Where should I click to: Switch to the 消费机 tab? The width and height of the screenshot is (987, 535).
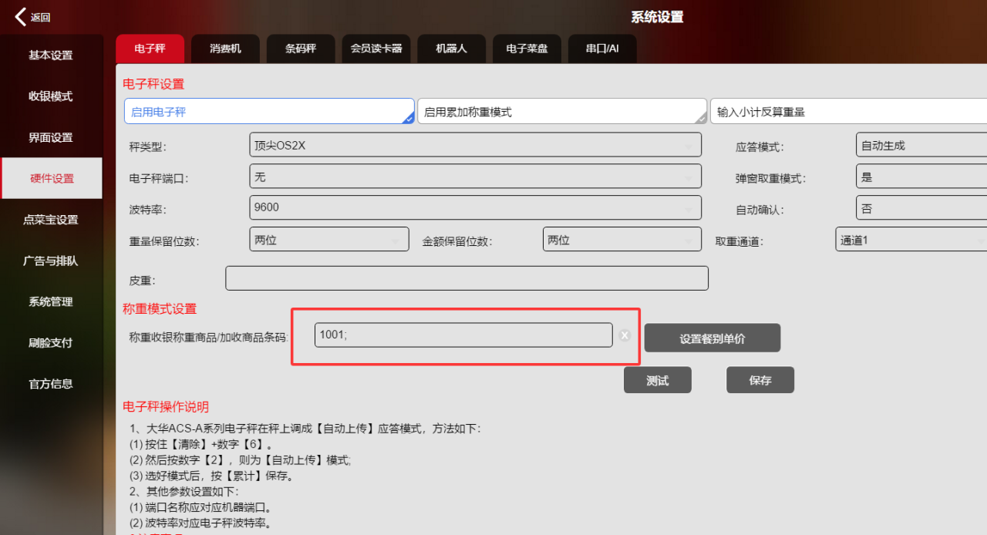pos(225,49)
